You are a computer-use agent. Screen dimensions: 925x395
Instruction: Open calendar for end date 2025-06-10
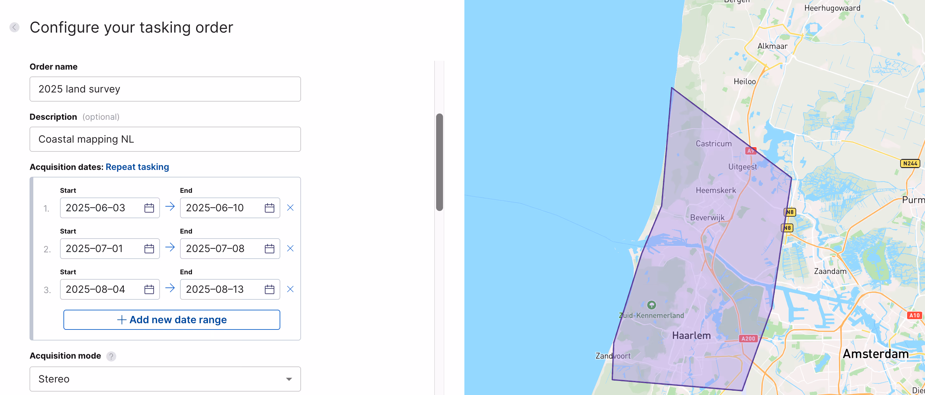point(269,208)
